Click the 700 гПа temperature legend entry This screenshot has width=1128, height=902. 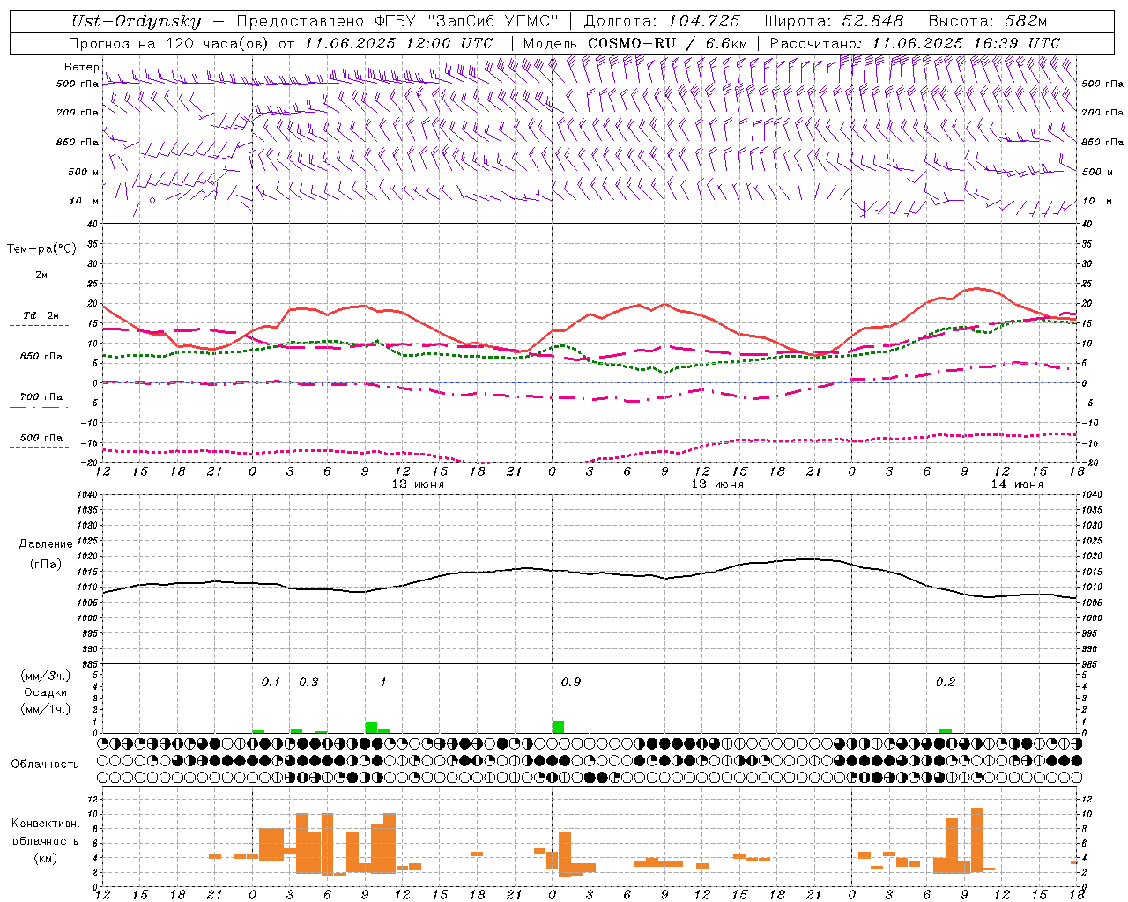pos(41,396)
